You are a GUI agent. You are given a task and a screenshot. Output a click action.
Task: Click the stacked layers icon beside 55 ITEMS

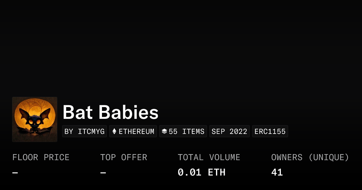point(164,131)
